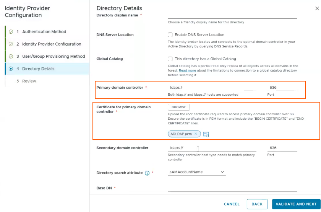Check This directory has a Global Catalog

(170, 59)
